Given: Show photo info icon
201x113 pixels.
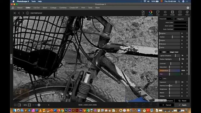Looking at the screenshot, I should 27,13.
